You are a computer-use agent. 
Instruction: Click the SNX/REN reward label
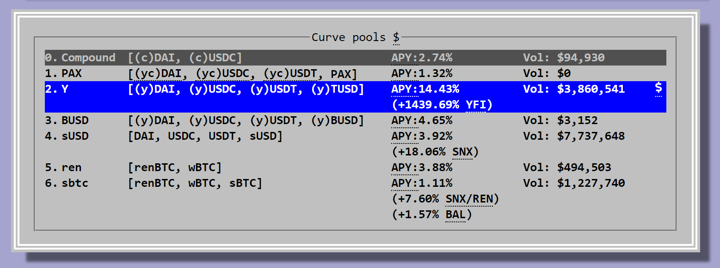(x=469, y=199)
